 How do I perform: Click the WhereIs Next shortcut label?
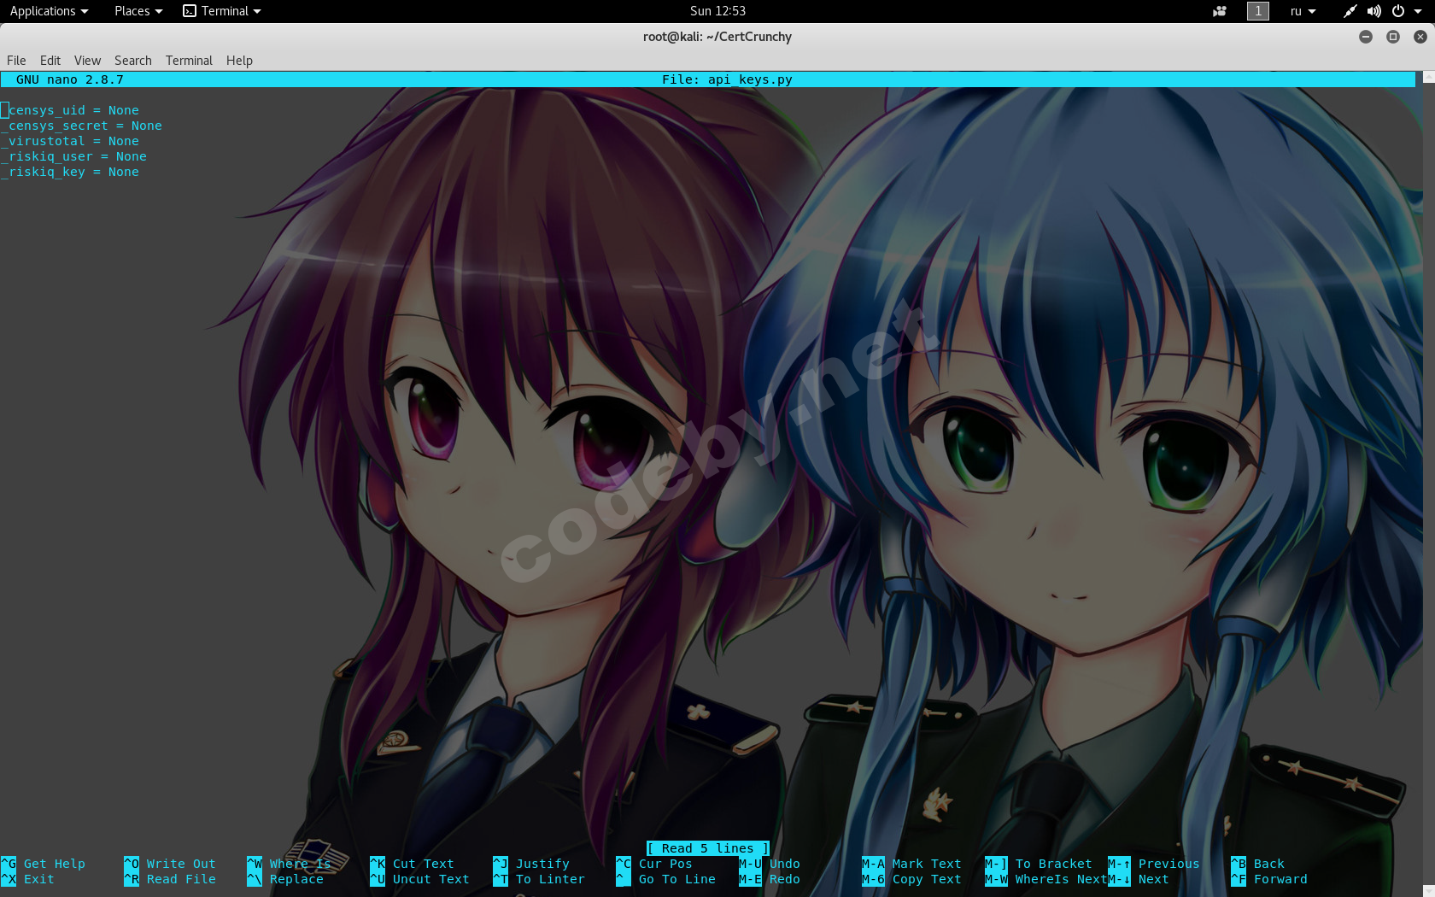pyautogui.click(x=1061, y=879)
